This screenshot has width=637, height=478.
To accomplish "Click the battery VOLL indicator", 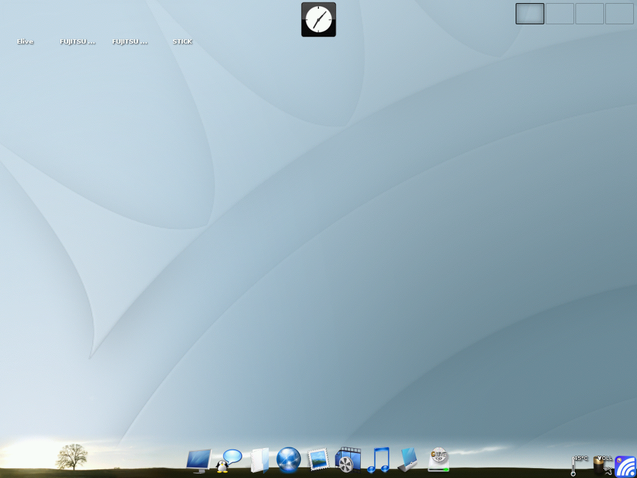I will [602, 466].
